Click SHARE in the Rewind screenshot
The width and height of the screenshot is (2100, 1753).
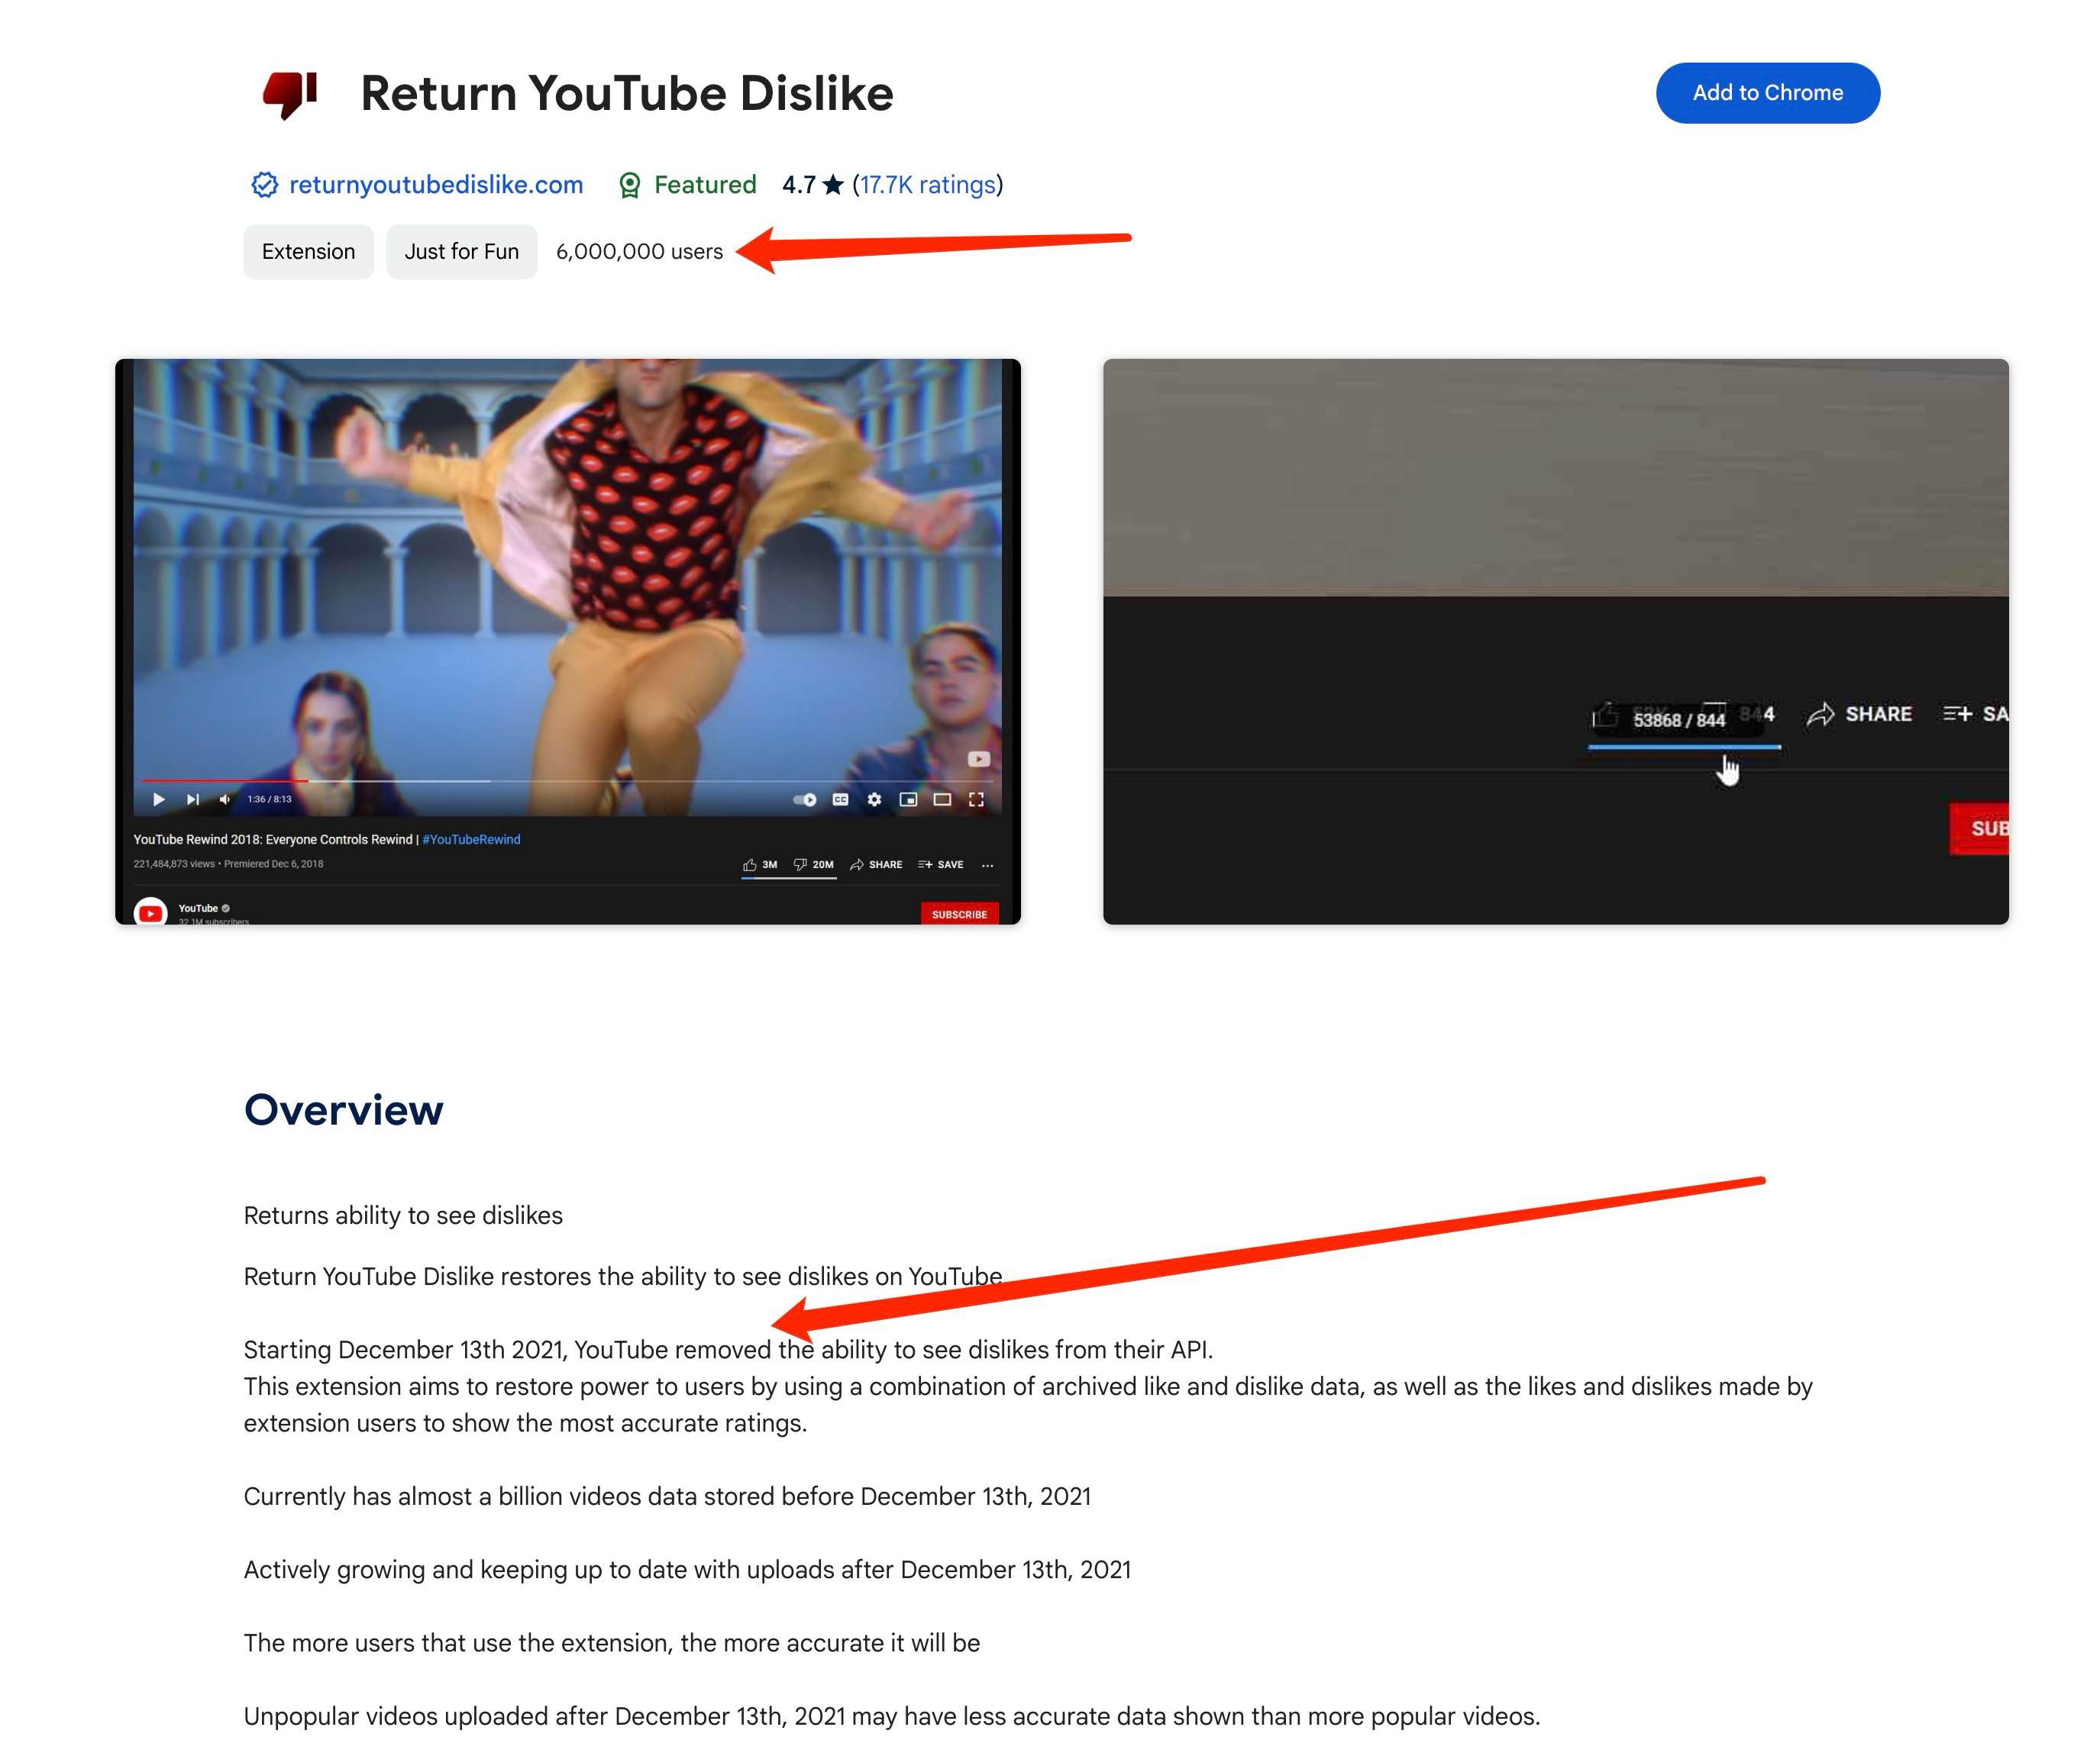(x=876, y=864)
